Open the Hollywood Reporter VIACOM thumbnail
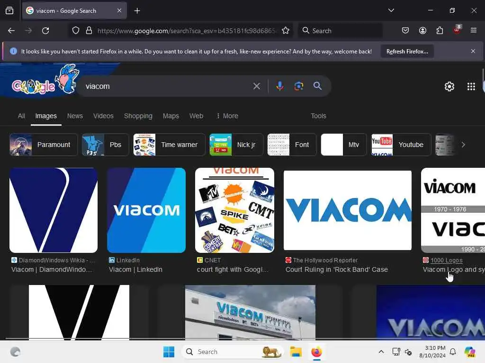 [347, 210]
